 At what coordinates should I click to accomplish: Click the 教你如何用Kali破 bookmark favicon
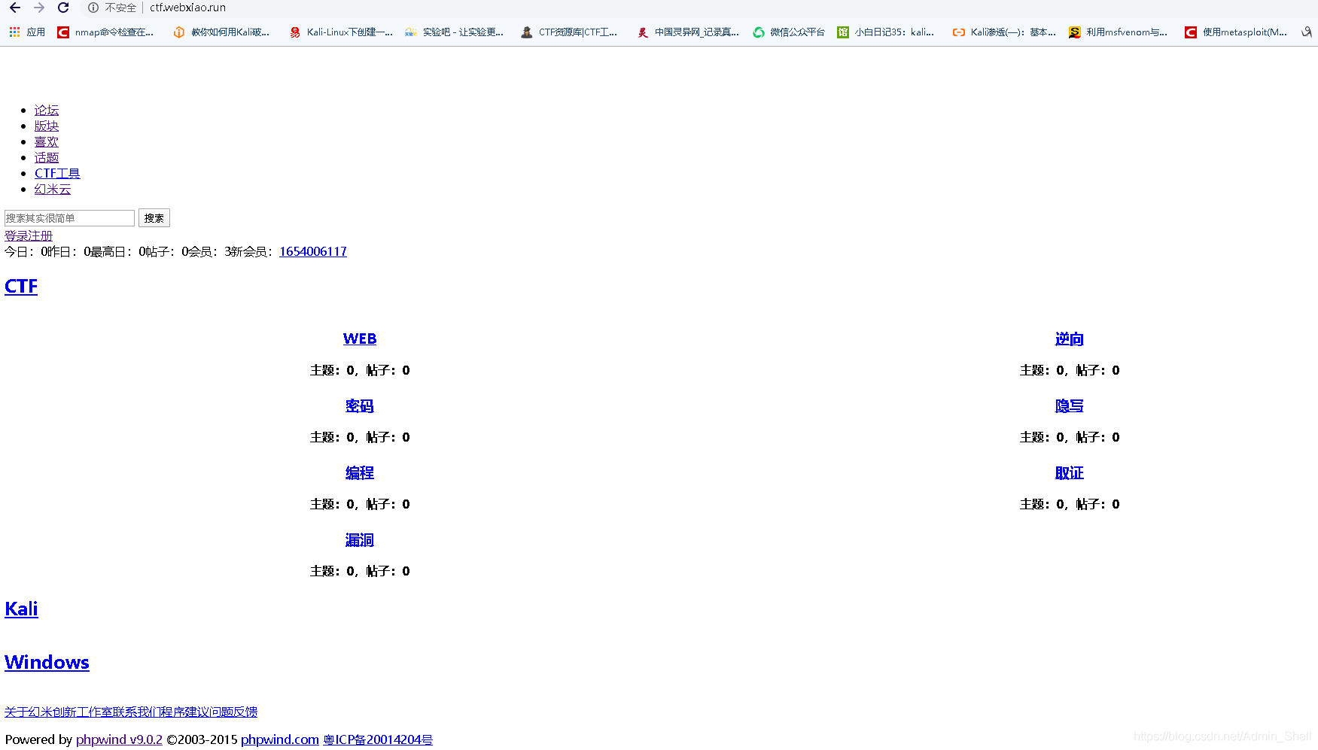point(179,32)
